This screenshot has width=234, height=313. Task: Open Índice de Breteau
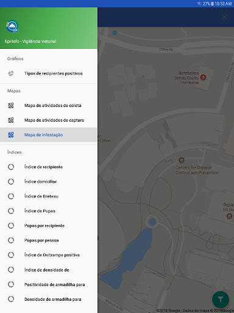49,196
